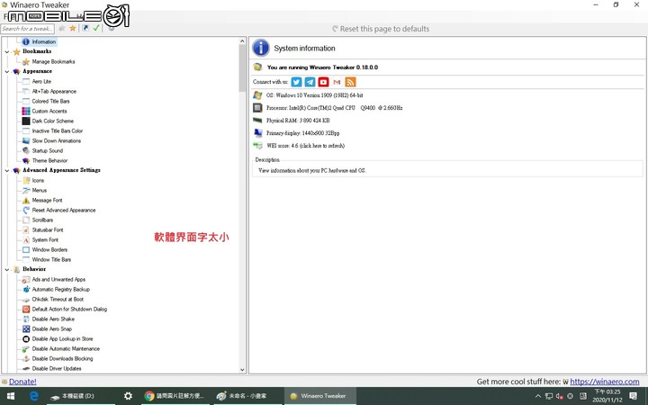The width and height of the screenshot is (648, 405).
Task: Select Chkdsk Timeout at Boot
Action: (x=58, y=300)
